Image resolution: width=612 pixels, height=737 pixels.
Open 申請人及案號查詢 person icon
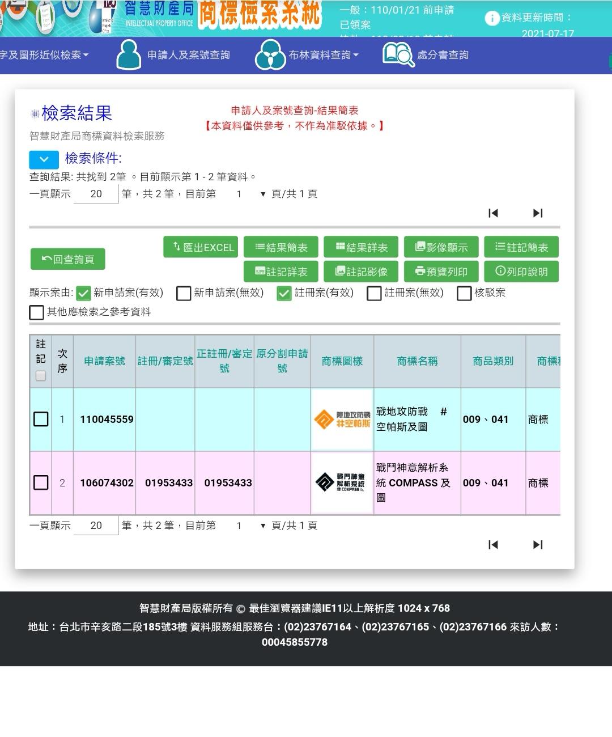click(129, 55)
